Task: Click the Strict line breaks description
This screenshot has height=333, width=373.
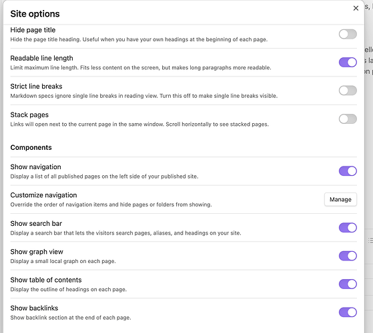Action: [x=144, y=96]
